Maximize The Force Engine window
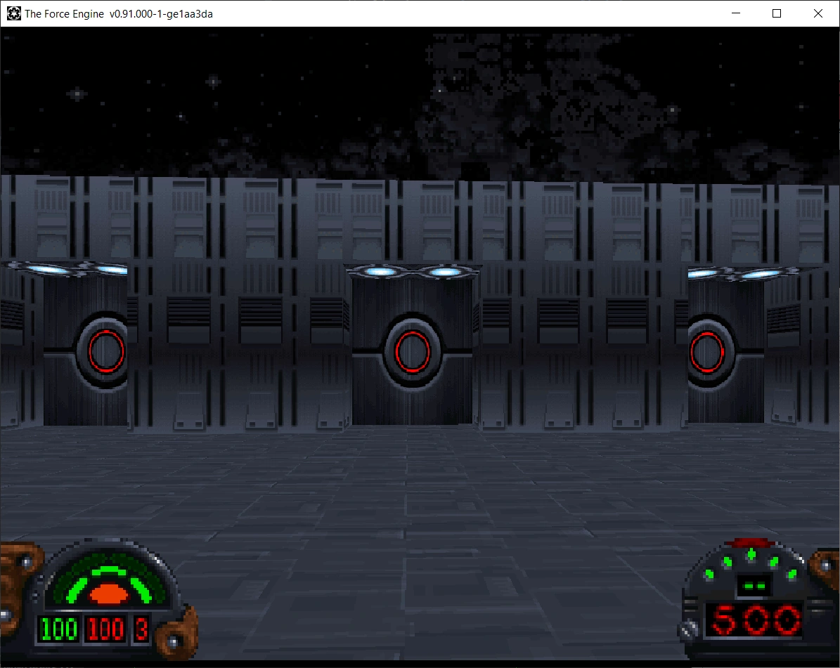The height and width of the screenshot is (668, 840). pos(777,13)
